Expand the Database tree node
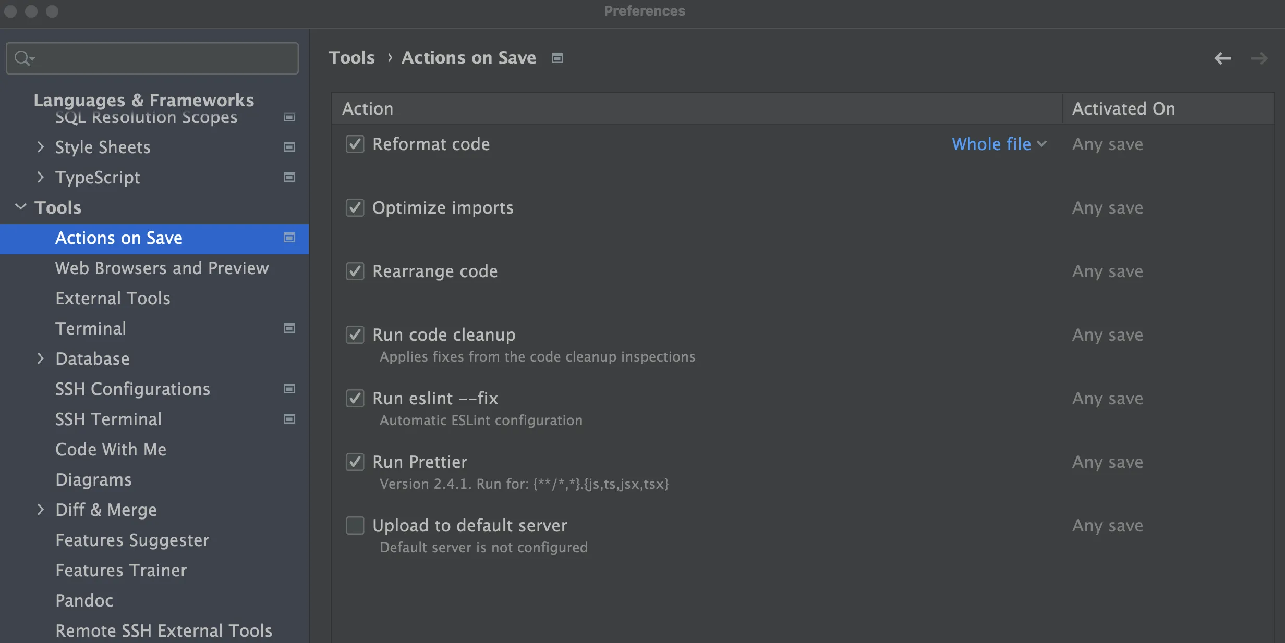 click(41, 358)
